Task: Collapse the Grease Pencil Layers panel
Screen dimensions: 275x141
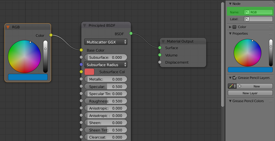Action: (x=230, y=78)
